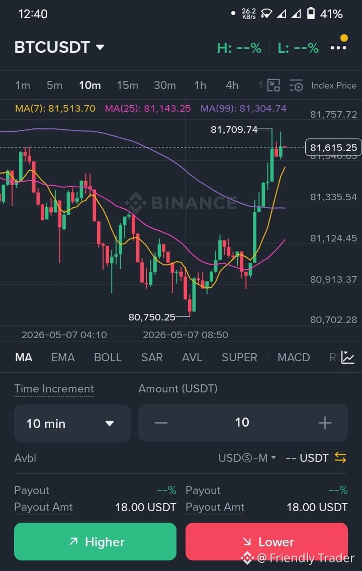Expand the BTCUSDT pair selector
This screenshot has width=362, height=571.
point(59,47)
